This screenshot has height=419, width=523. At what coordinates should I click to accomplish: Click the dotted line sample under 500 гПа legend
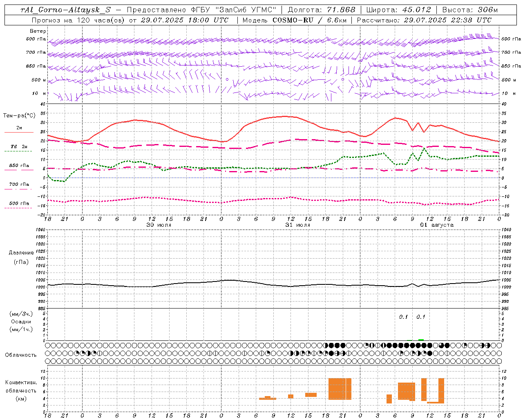(18, 208)
